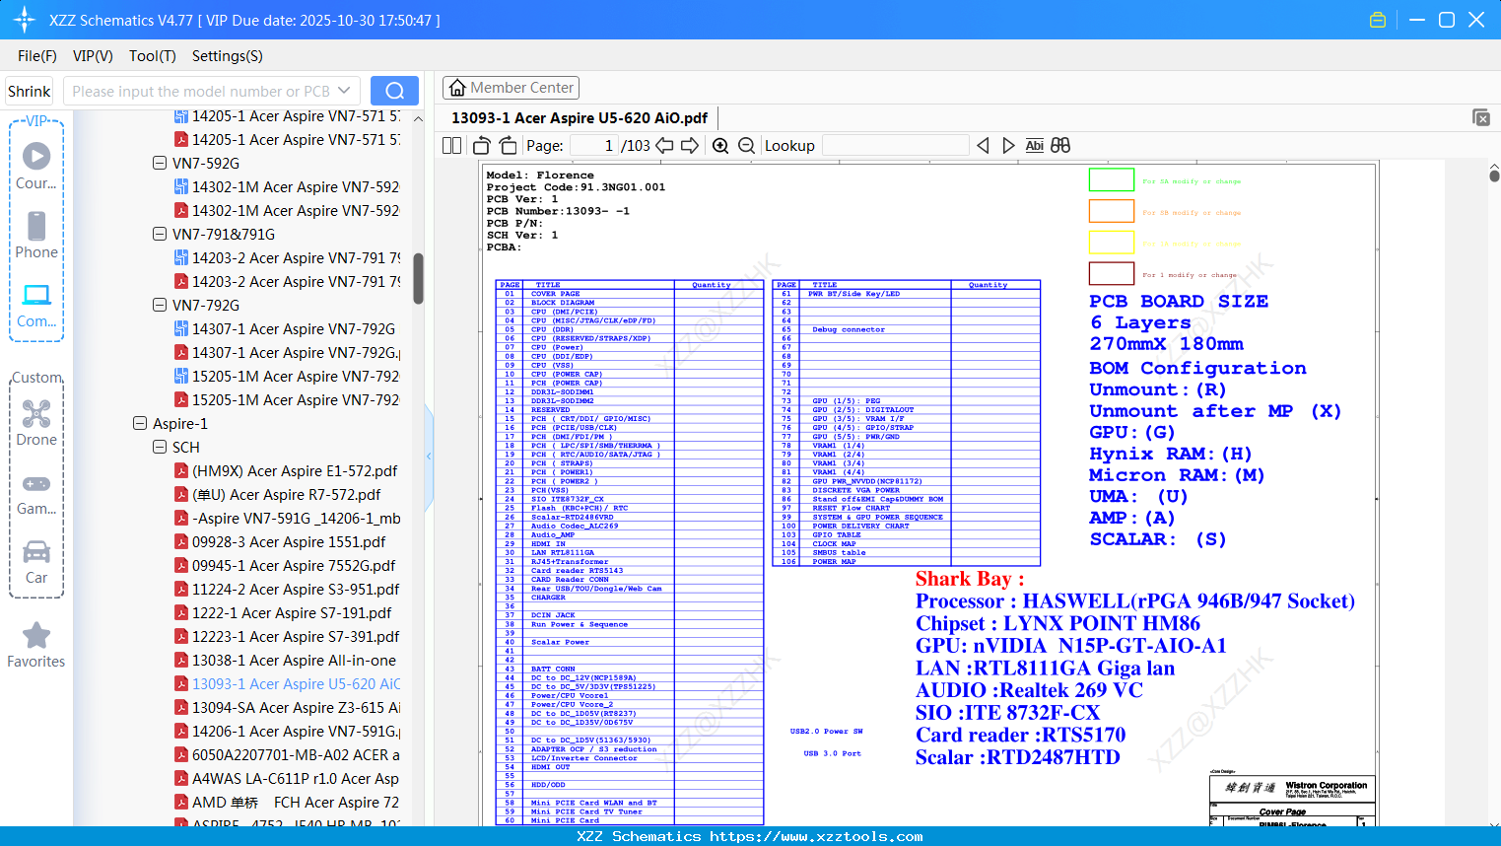
Task: Open the Car schematics category
Action: pyautogui.click(x=36, y=561)
